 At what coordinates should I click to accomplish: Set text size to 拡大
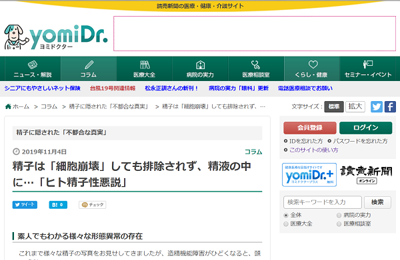(x=355, y=106)
